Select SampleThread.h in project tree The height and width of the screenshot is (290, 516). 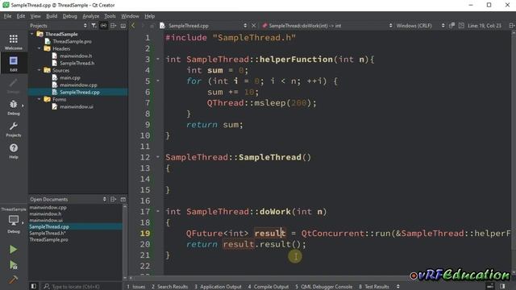(77, 63)
